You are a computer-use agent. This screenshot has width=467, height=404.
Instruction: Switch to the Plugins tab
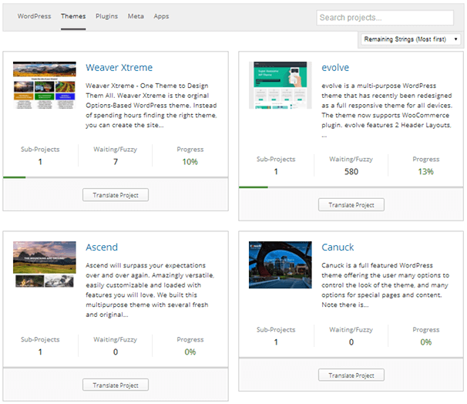(106, 16)
